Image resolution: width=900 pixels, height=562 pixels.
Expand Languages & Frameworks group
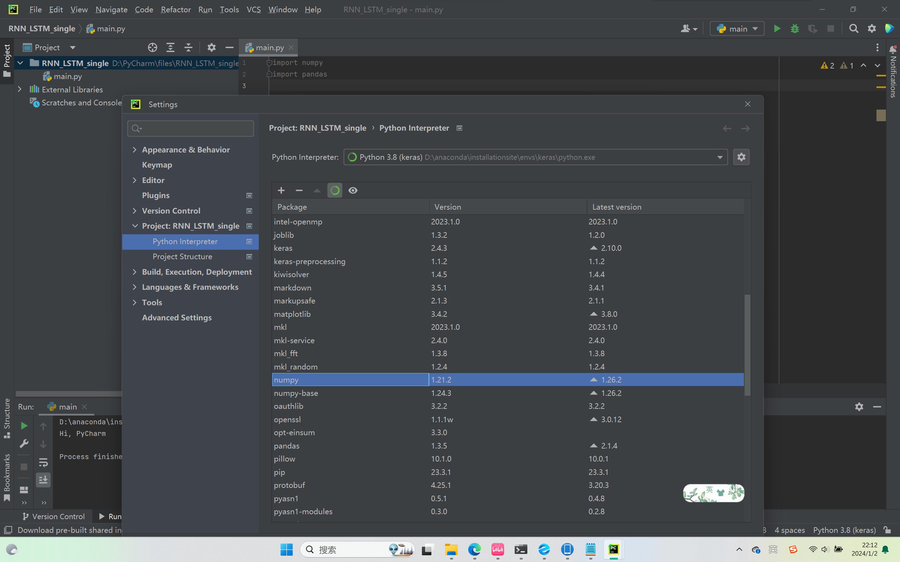click(x=135, y=287)
